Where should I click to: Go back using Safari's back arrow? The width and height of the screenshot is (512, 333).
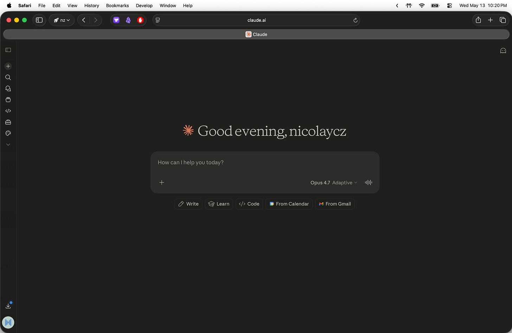click(84, 20)
